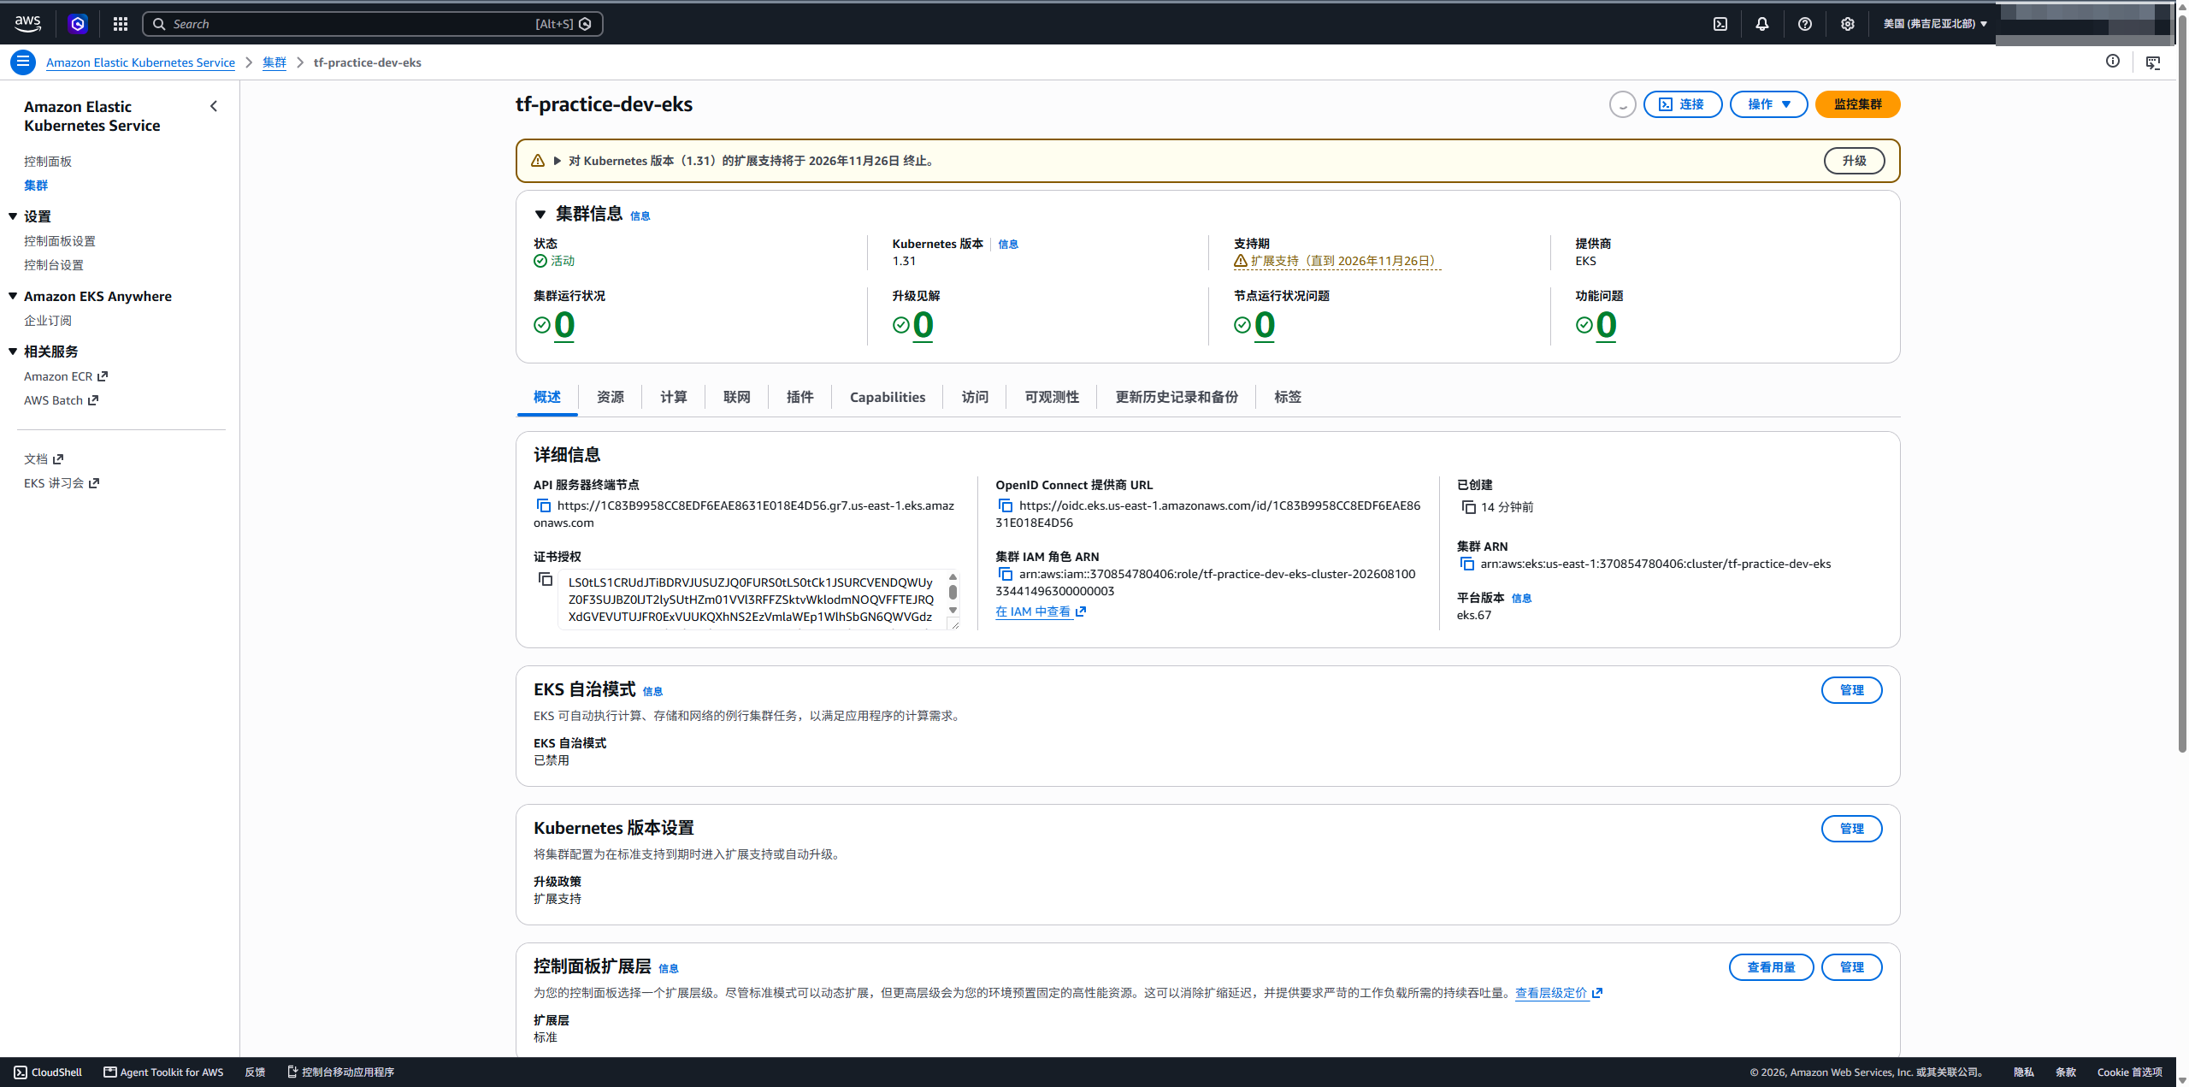
Task: Expand the Kubernetes version support alert details
Action: point(558,161)
